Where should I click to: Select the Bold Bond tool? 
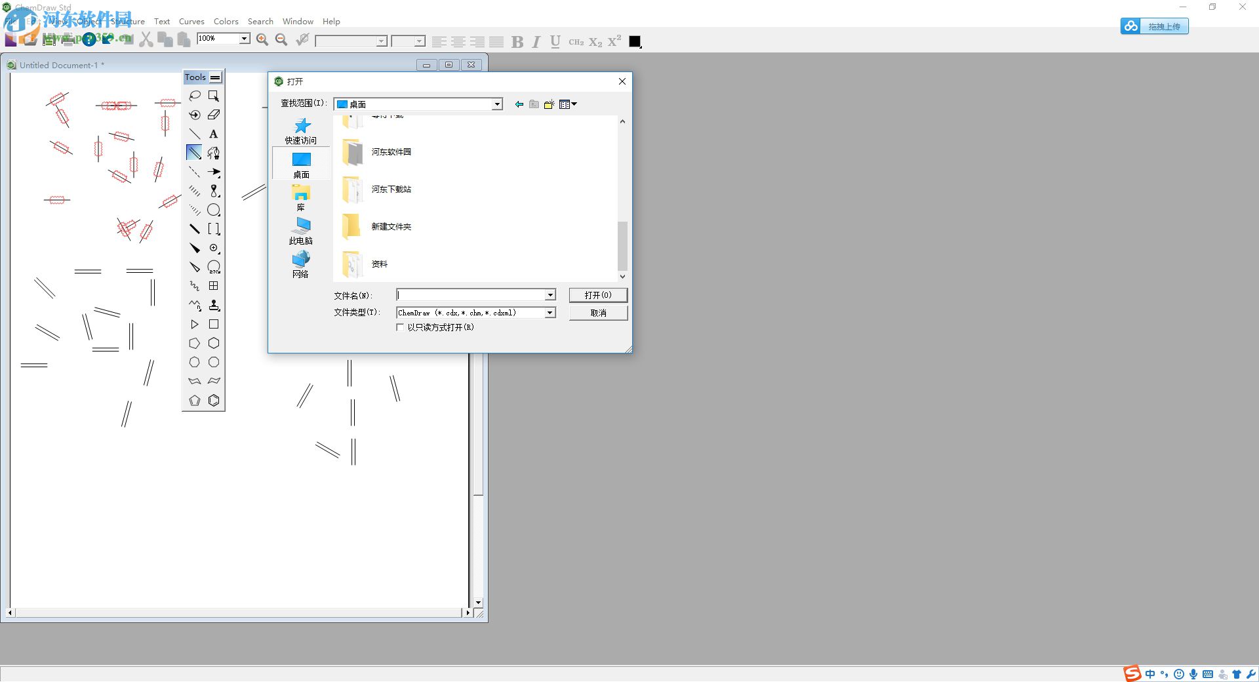click(x=195, y=229)
